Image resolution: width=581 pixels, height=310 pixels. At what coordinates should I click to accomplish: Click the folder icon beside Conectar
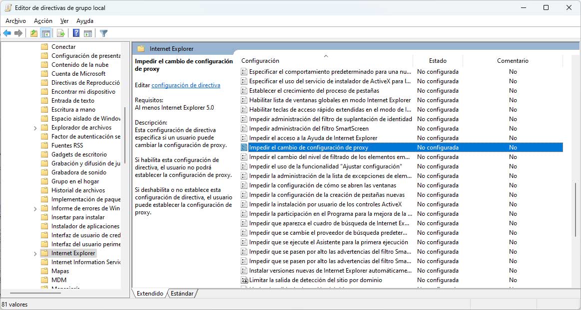click(44, 47)
